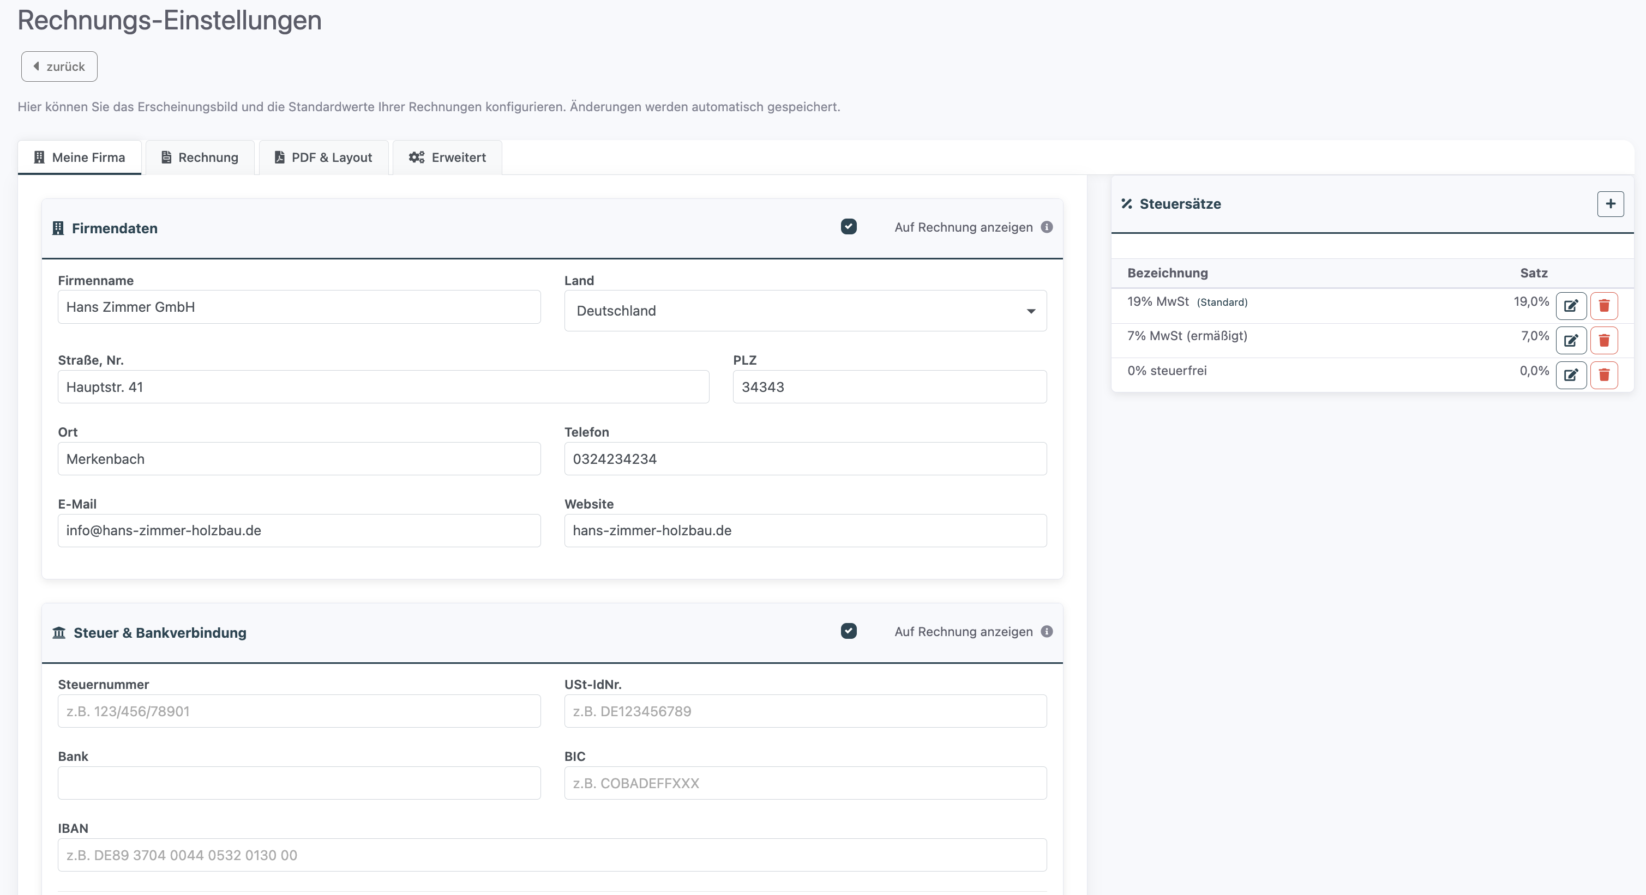Delete the 7% MwSt ermäßigt rate
The width and height of the screenshot is (1646, 895).
(1603, 340)
